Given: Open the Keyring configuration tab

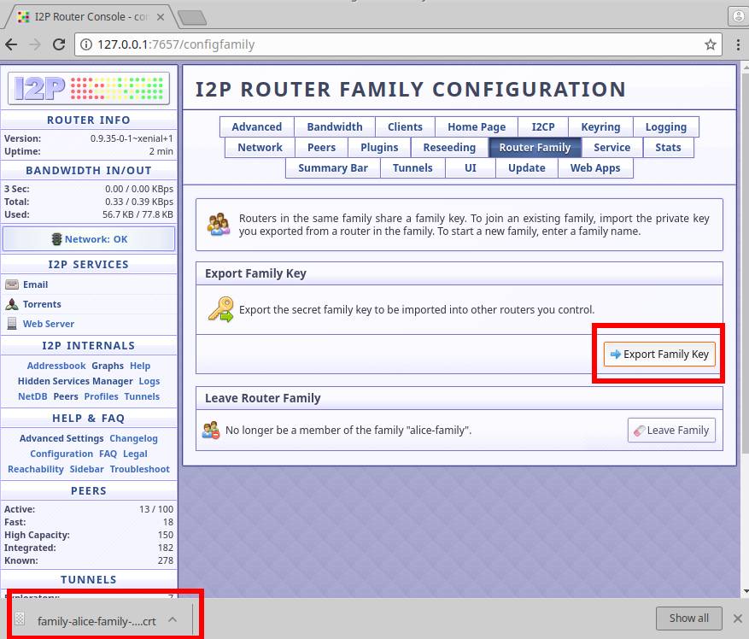Looking at the screenshot, I should point(600,126).
